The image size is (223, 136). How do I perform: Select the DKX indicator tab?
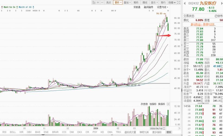(x=80, y=132)
